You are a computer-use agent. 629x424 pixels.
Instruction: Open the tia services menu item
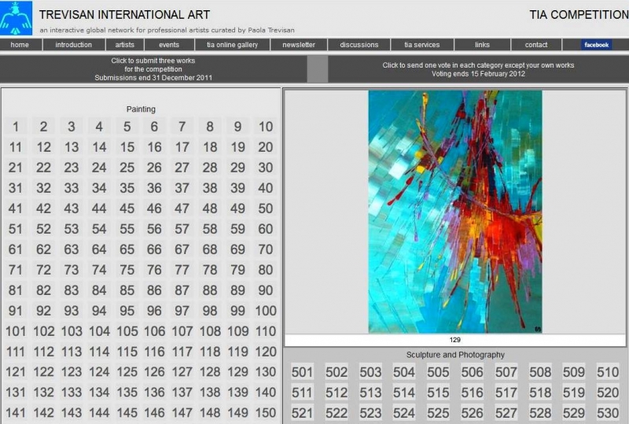pyautogui.click(x=422, y=45)
